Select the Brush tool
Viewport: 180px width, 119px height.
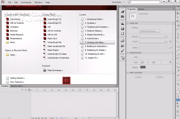(x=178, y=54)
